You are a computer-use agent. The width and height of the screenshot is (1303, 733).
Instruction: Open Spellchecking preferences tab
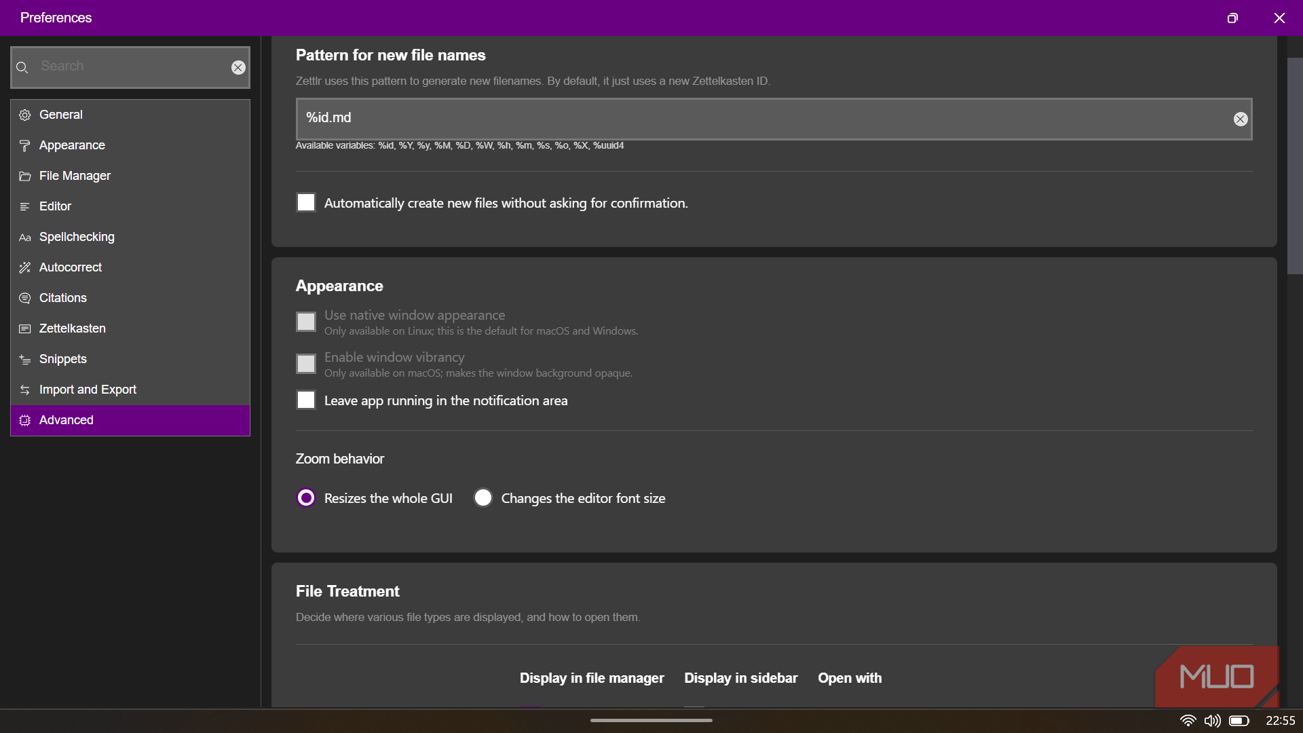coord(130,237)
